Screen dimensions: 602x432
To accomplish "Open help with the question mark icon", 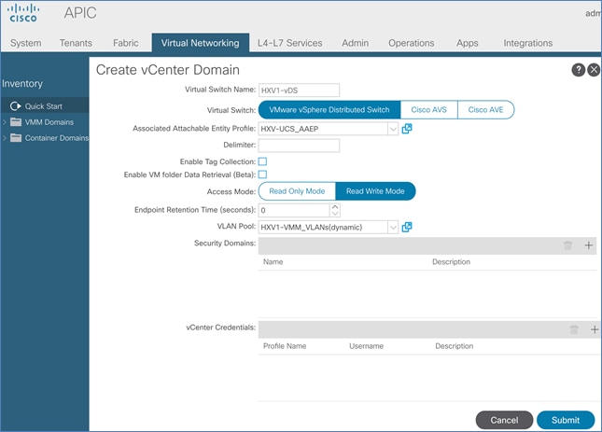I will click(x=578, y=70).
